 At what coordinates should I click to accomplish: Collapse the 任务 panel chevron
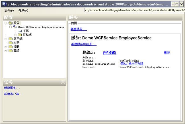click(x=63, y=82)
